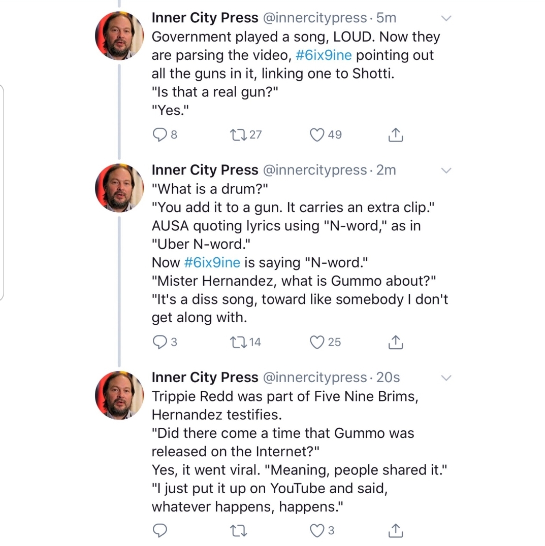Expand the menu chevron on the 2m tweet
The image size is (545, 546).
446,170
